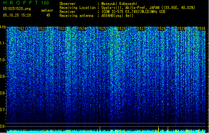Viewport: 209px width, 133px height.
Task: Select location text Ogata-vill. Akita-Pref. JAPAN
Action: click(x=130, y=8)
